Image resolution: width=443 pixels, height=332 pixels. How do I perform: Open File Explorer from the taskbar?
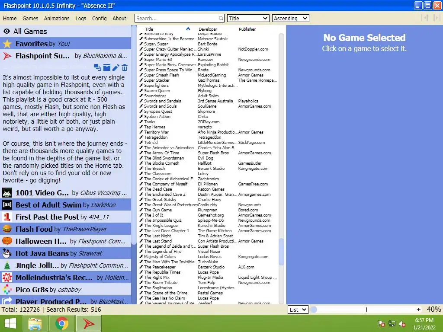coord(35,323)
